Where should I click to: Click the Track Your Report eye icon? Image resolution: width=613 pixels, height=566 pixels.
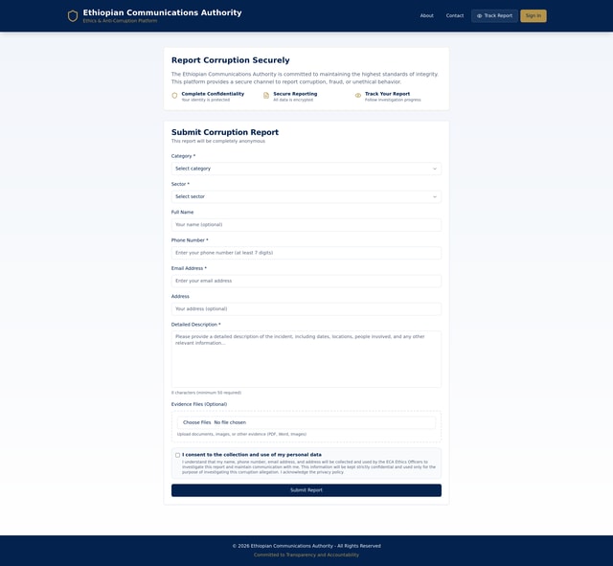point(358,96)
